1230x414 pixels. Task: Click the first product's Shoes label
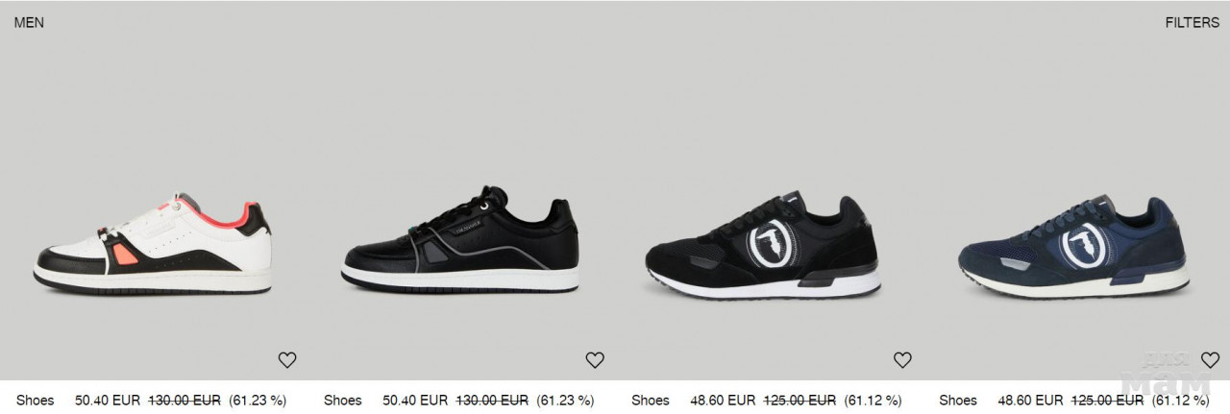coord(36,401)
